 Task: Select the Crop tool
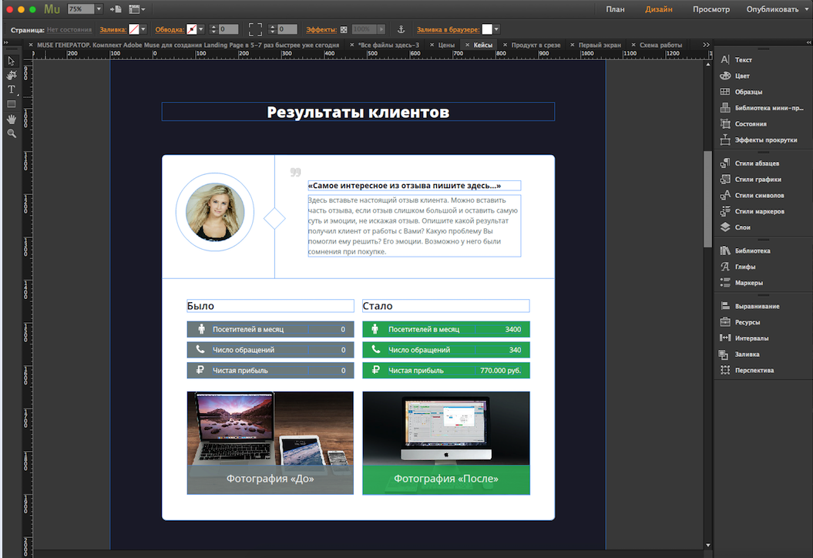12,76
